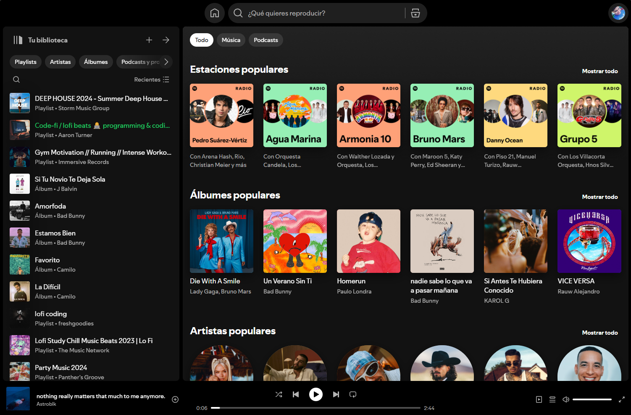Open the queue panel icon

point(552,399)
